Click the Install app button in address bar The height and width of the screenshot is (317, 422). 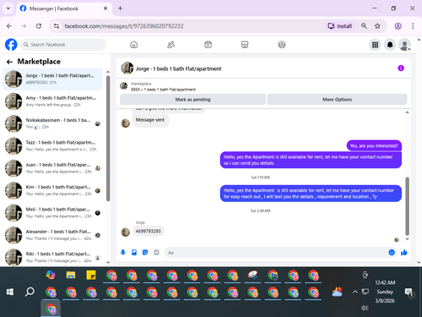click(340, 26)
